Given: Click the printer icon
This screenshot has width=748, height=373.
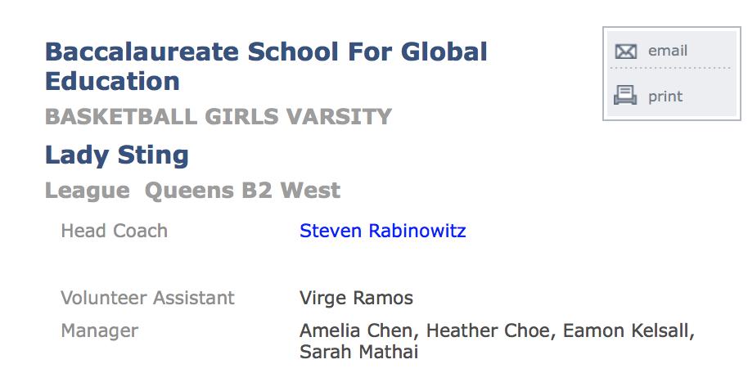Looking at the screenshot, I should pos(625,96).
